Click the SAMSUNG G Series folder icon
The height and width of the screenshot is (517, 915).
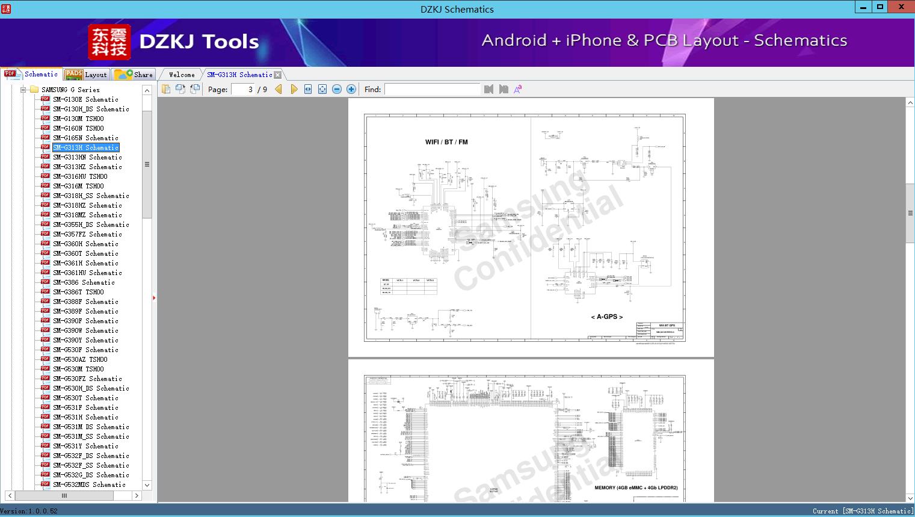click(x=34, y=90)
